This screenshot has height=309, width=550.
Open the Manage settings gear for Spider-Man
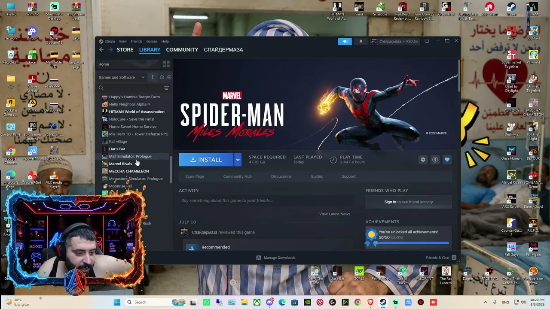(x=423, y=160)
